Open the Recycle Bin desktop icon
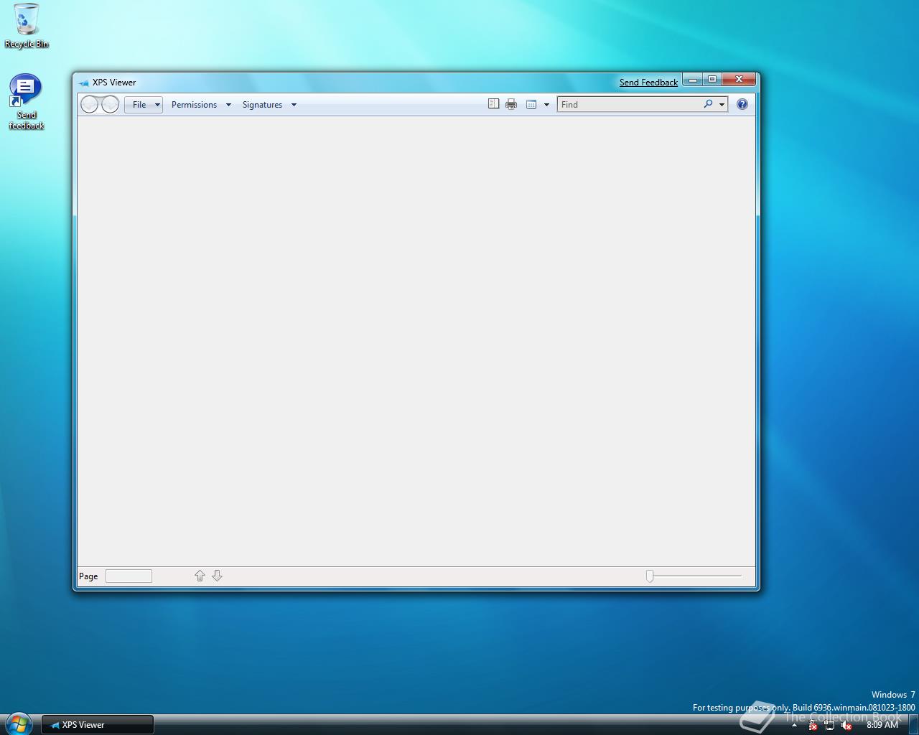This screenshot has width=919, height=735. (27, 26)
